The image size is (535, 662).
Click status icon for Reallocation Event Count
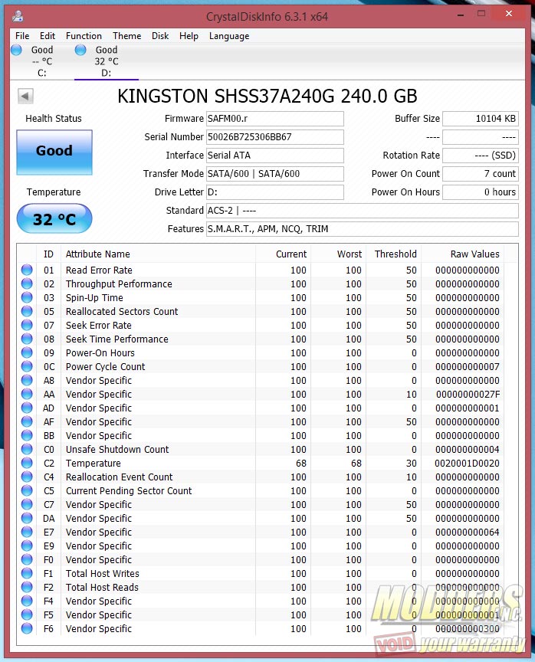pos(27,477)
